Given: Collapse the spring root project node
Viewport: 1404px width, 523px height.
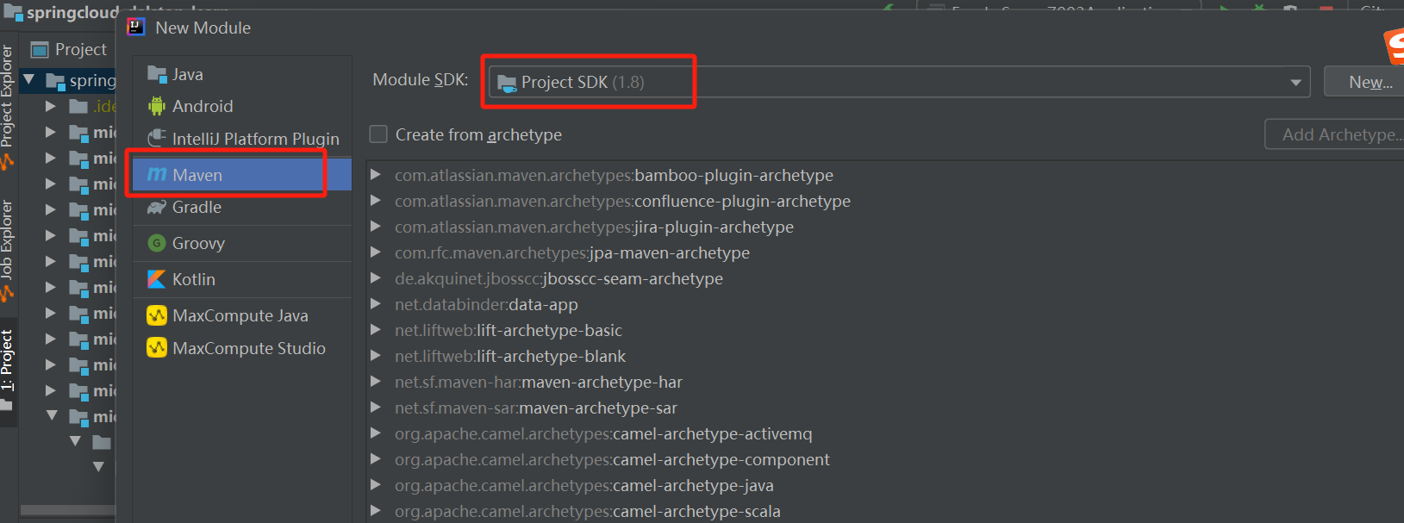Looking at the screenshot, I should click(x=28, y=80).
